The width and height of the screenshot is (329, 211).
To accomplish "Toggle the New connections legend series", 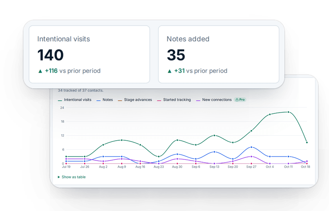I will click(214, 100).
